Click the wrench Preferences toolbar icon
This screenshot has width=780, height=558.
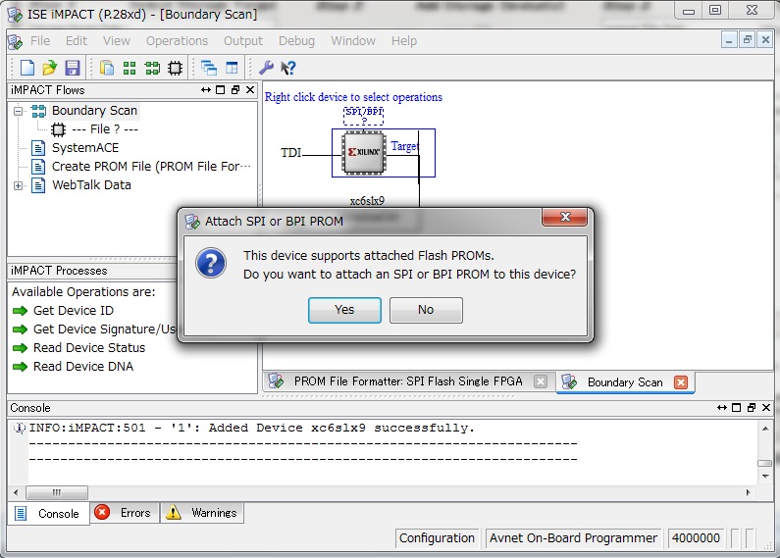click(x=266, y=68)
